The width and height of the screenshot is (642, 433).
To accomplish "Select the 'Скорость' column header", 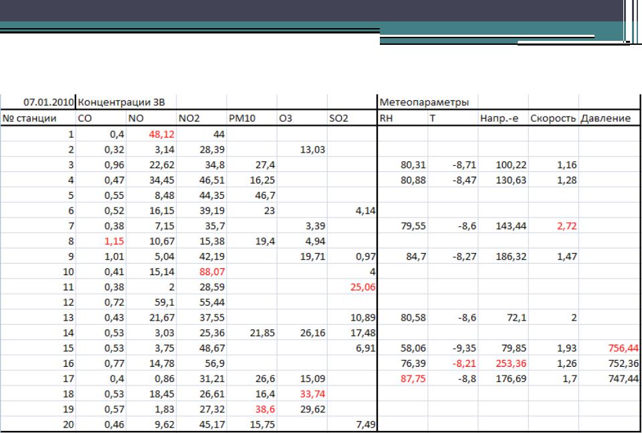I will pos(554,118).
